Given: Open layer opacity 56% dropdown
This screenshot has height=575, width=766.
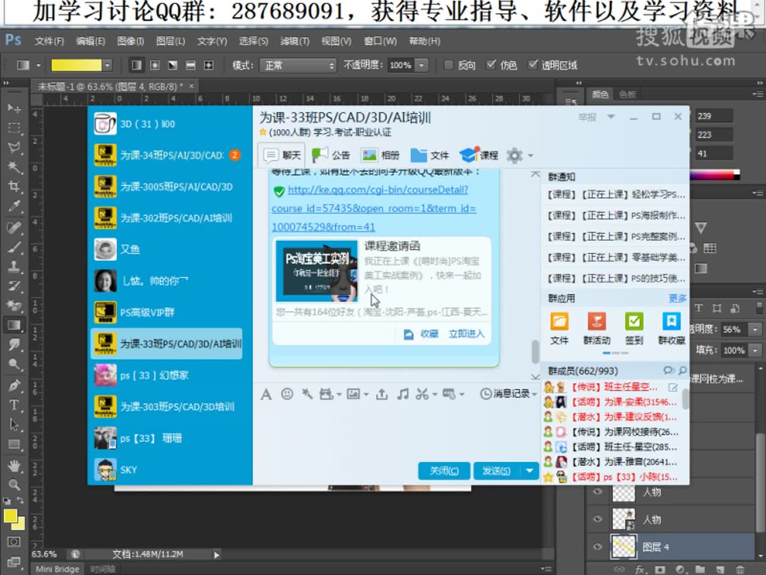Looking at the screenshot, I should [755, 330].
